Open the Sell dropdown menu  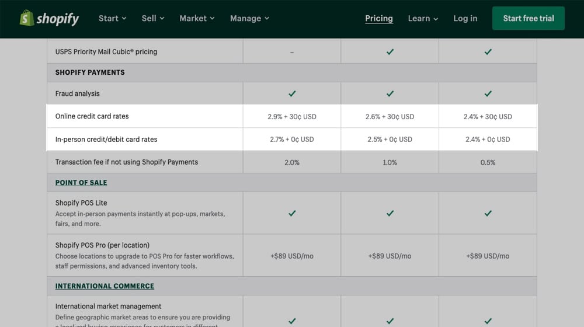[x=152, y=18]
